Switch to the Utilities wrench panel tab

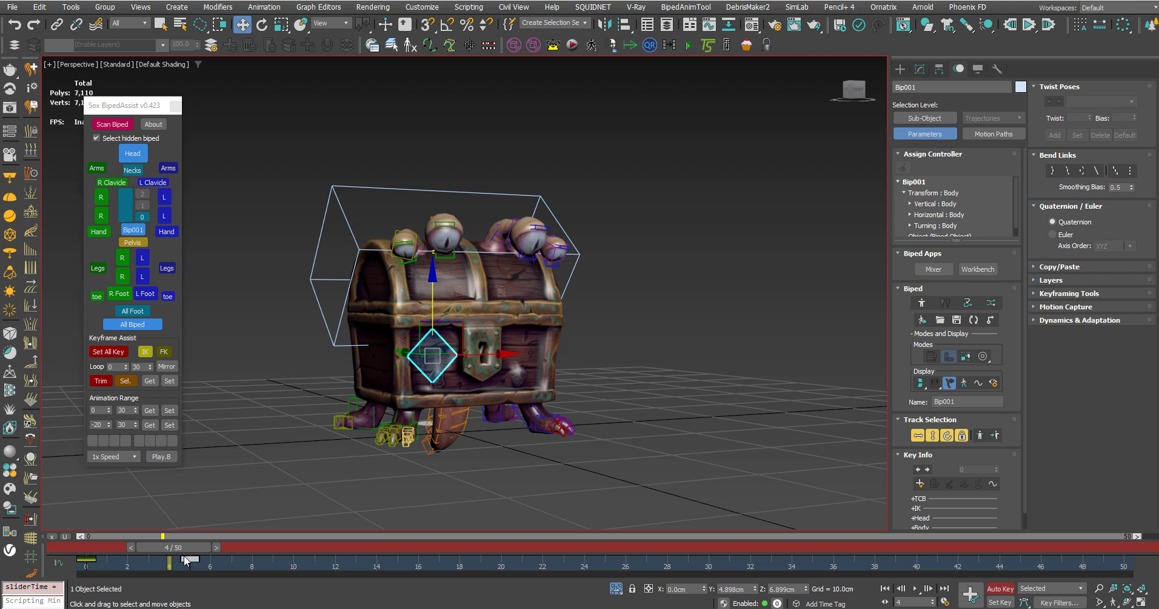(997, 69)
